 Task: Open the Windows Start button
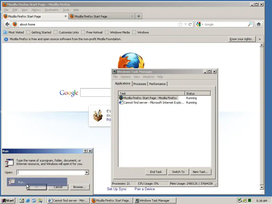coord(8,201)
